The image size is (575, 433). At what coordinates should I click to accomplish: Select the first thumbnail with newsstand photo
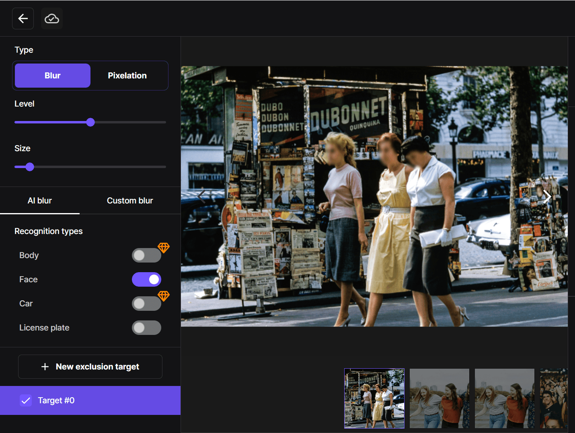374,398
